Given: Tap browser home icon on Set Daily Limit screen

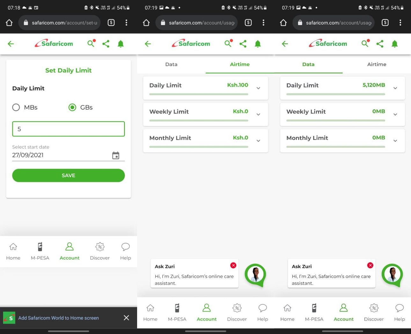Looking at the screenshot, I should [9, 23].
